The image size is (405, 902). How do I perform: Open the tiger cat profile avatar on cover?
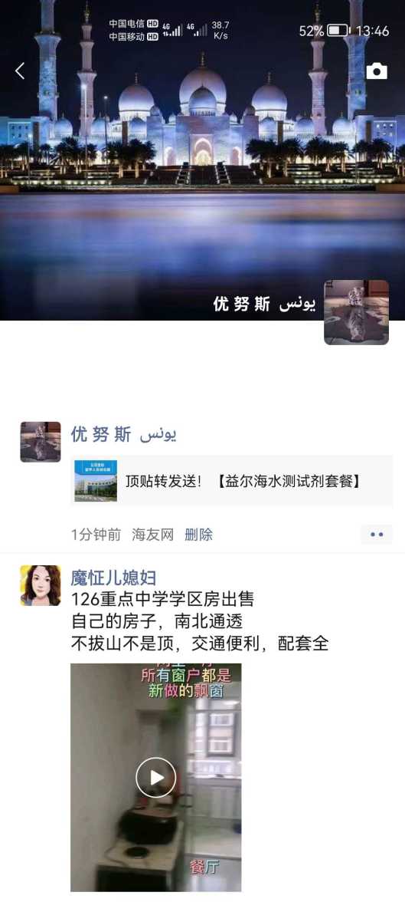(356, 312)
